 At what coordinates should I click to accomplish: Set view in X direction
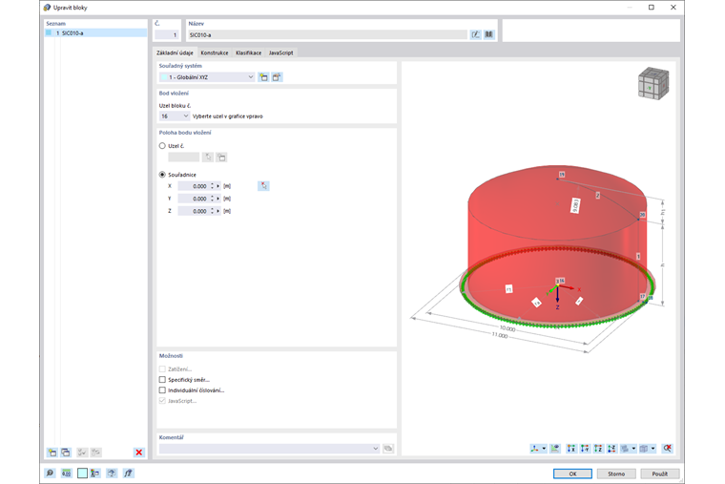(x=571, y=449)
